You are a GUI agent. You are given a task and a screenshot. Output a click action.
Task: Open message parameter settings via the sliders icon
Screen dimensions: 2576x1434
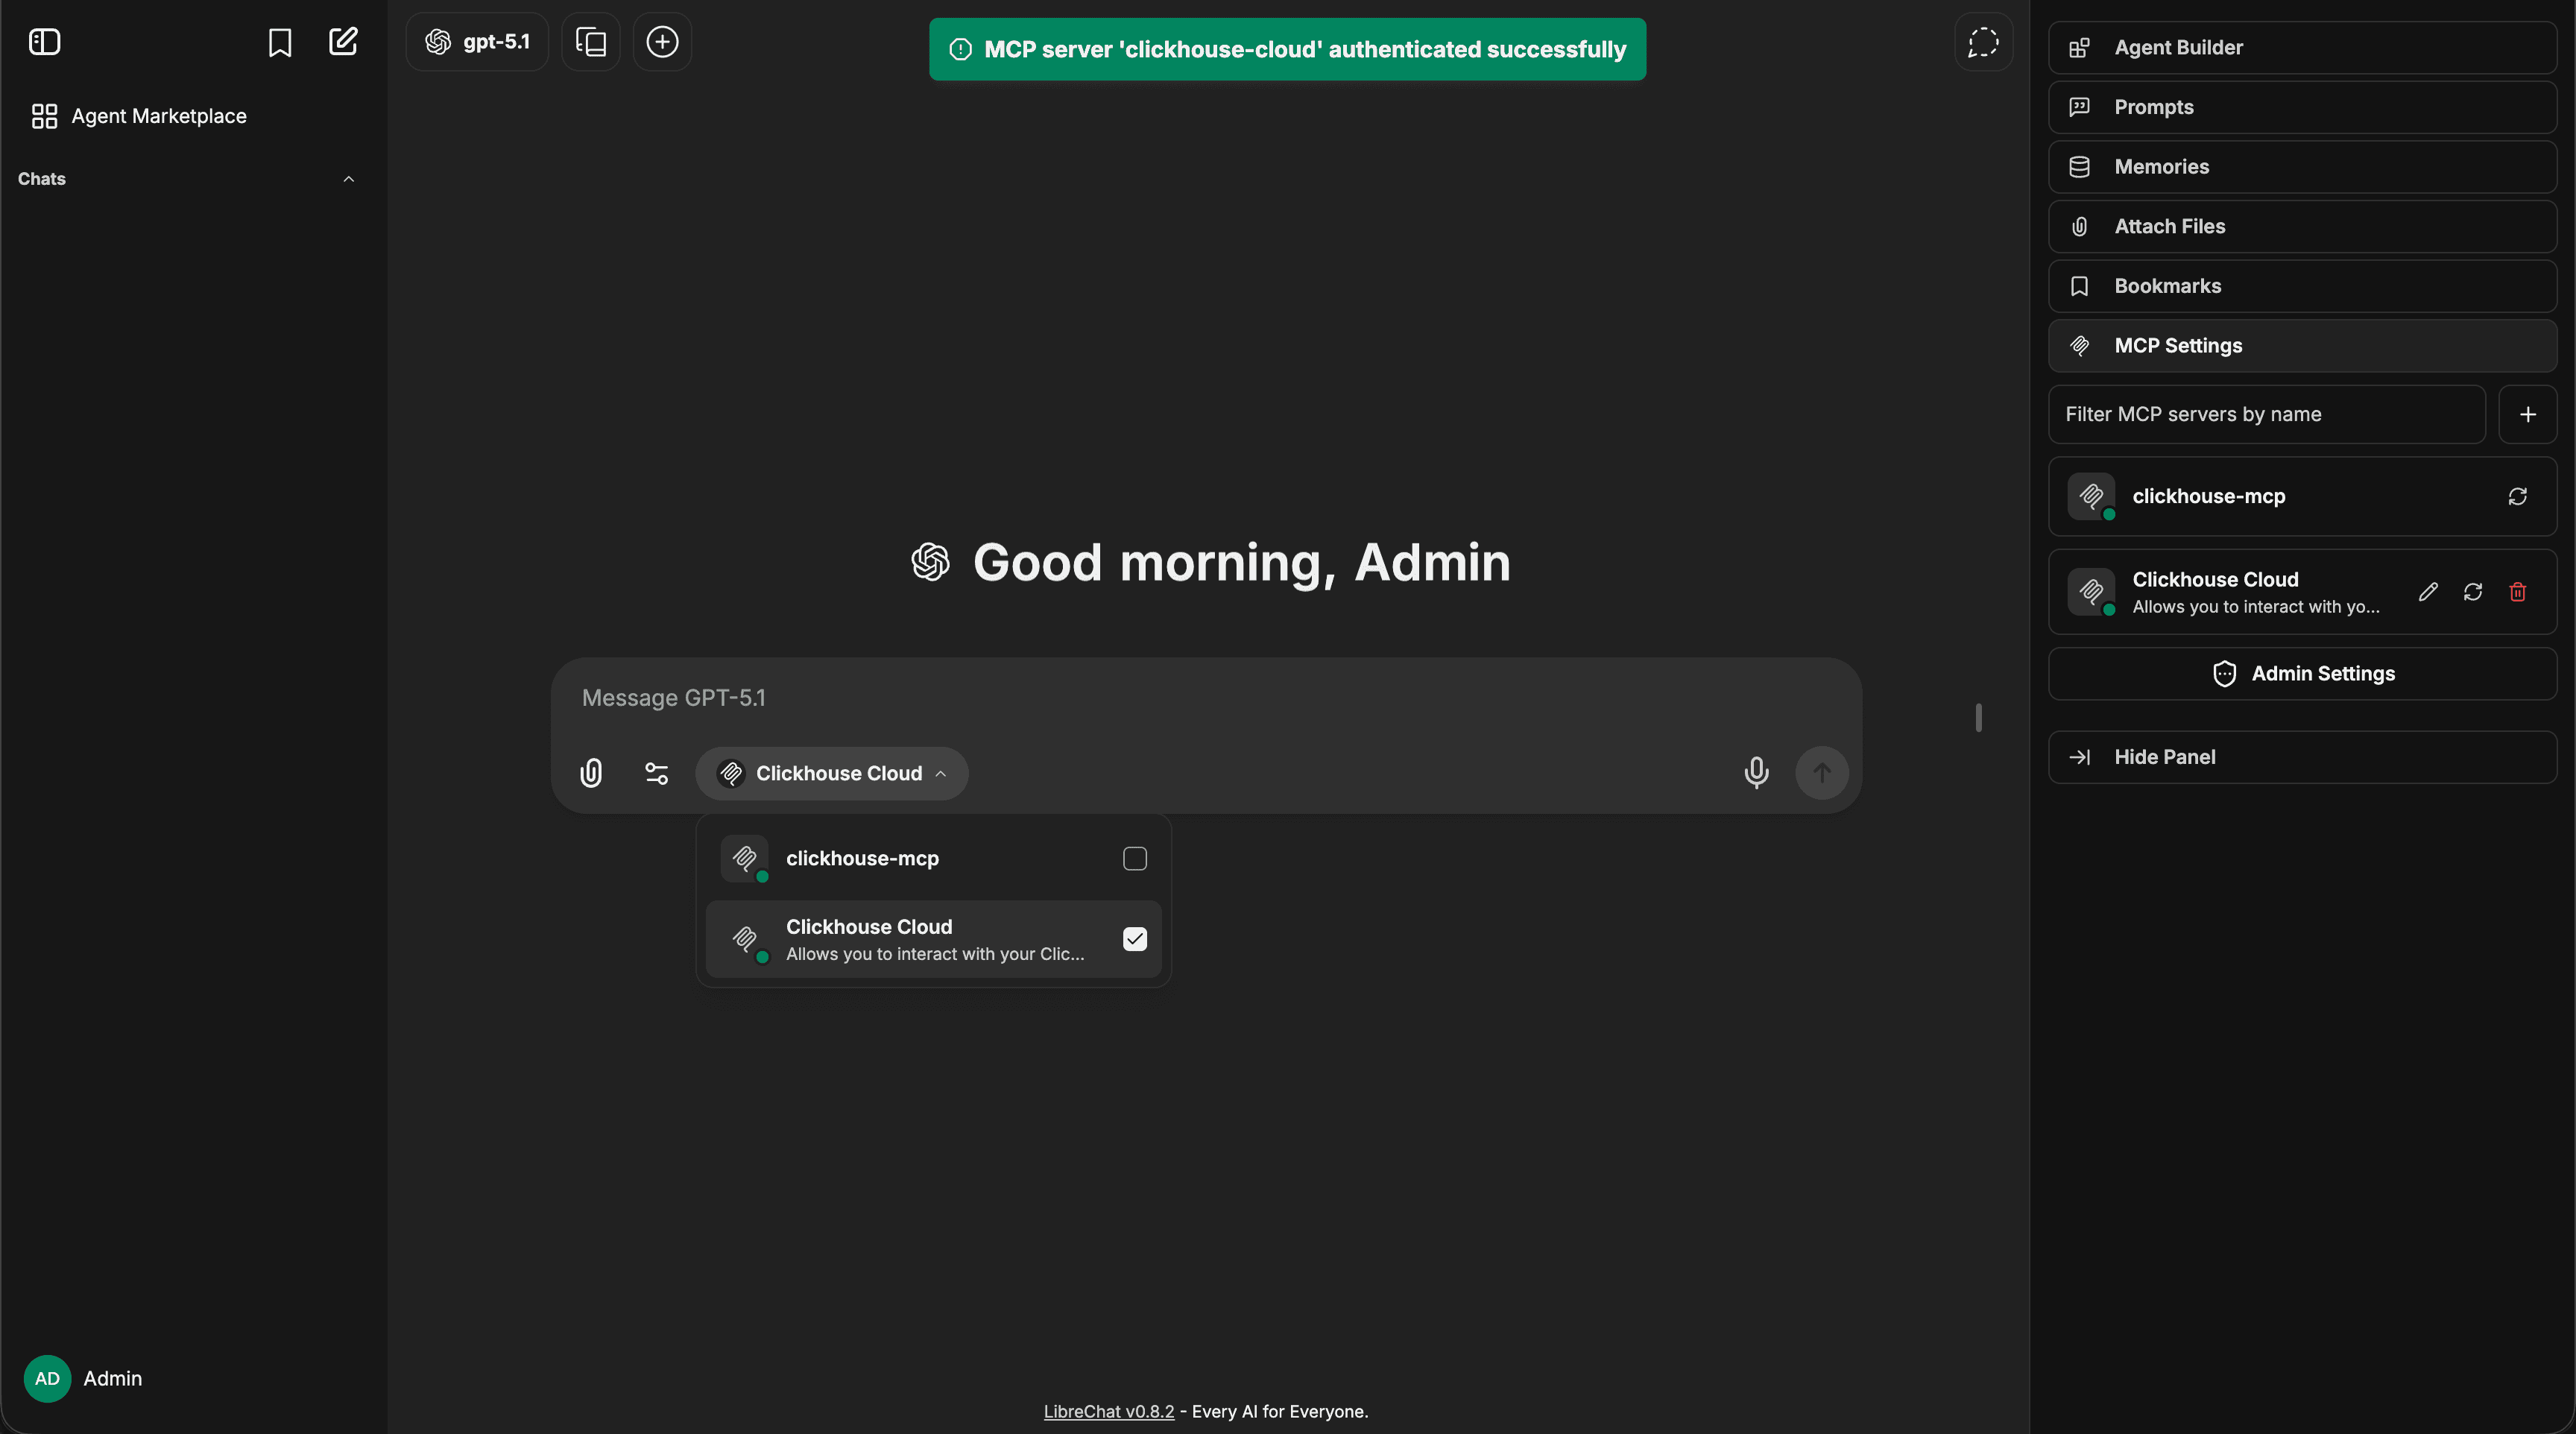pyautogui.click(x=656, y=773)
